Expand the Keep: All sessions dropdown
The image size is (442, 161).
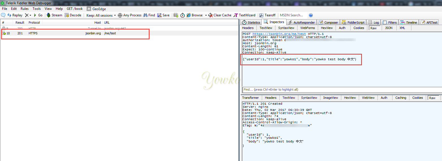[x=115, y=15]
